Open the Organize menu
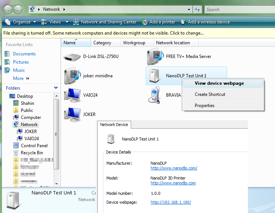This screenshot has width=275, height=213. (20, 22)
